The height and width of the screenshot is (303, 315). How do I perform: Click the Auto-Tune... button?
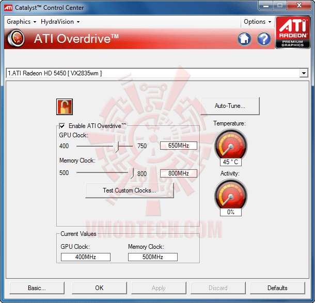(230, 106)
